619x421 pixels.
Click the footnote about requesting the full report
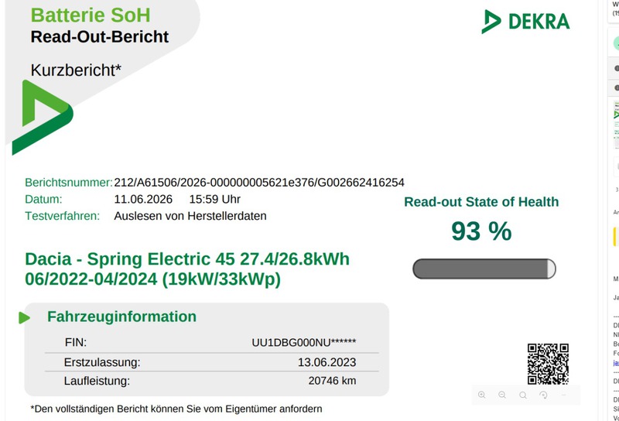176,409
